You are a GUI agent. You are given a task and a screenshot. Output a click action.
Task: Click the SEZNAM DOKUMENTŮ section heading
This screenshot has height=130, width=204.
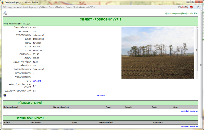[30, 118]
